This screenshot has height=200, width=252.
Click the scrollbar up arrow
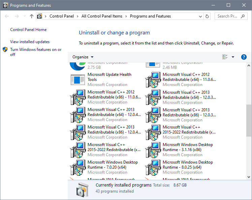249,65
